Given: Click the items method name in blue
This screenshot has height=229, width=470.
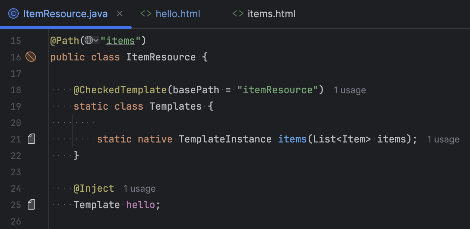Looking at the screenshot, I should (292, 139).
